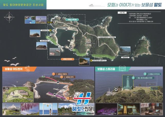Click the teal ② circle for 2-1 말도 등대
This screenshot has height=117, width=165.
click(133, 78)
